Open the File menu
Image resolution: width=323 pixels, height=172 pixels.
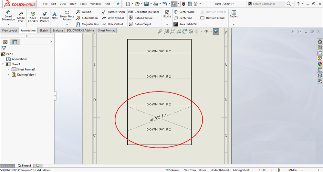45,4
